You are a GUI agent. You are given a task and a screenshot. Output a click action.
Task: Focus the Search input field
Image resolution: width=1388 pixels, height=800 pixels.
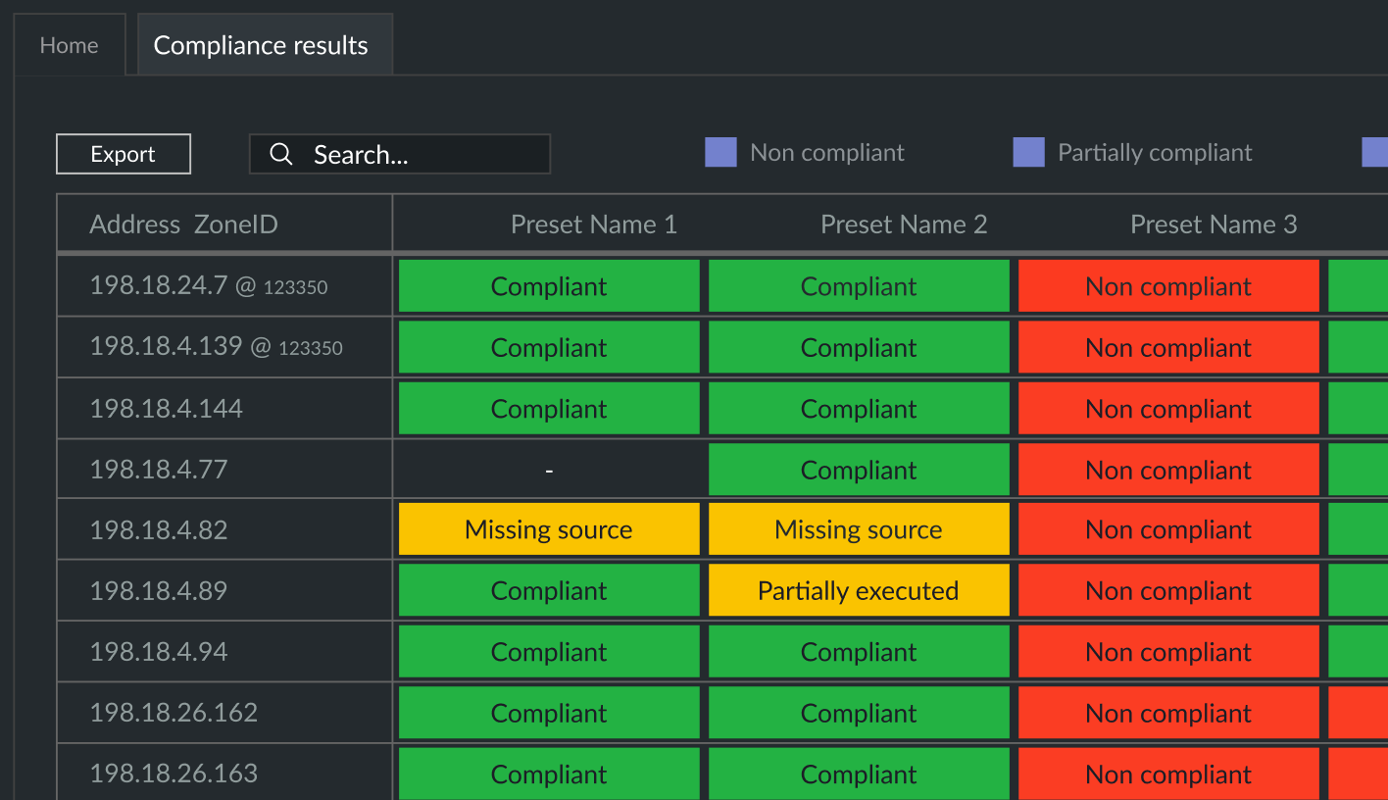coord(421,155)
